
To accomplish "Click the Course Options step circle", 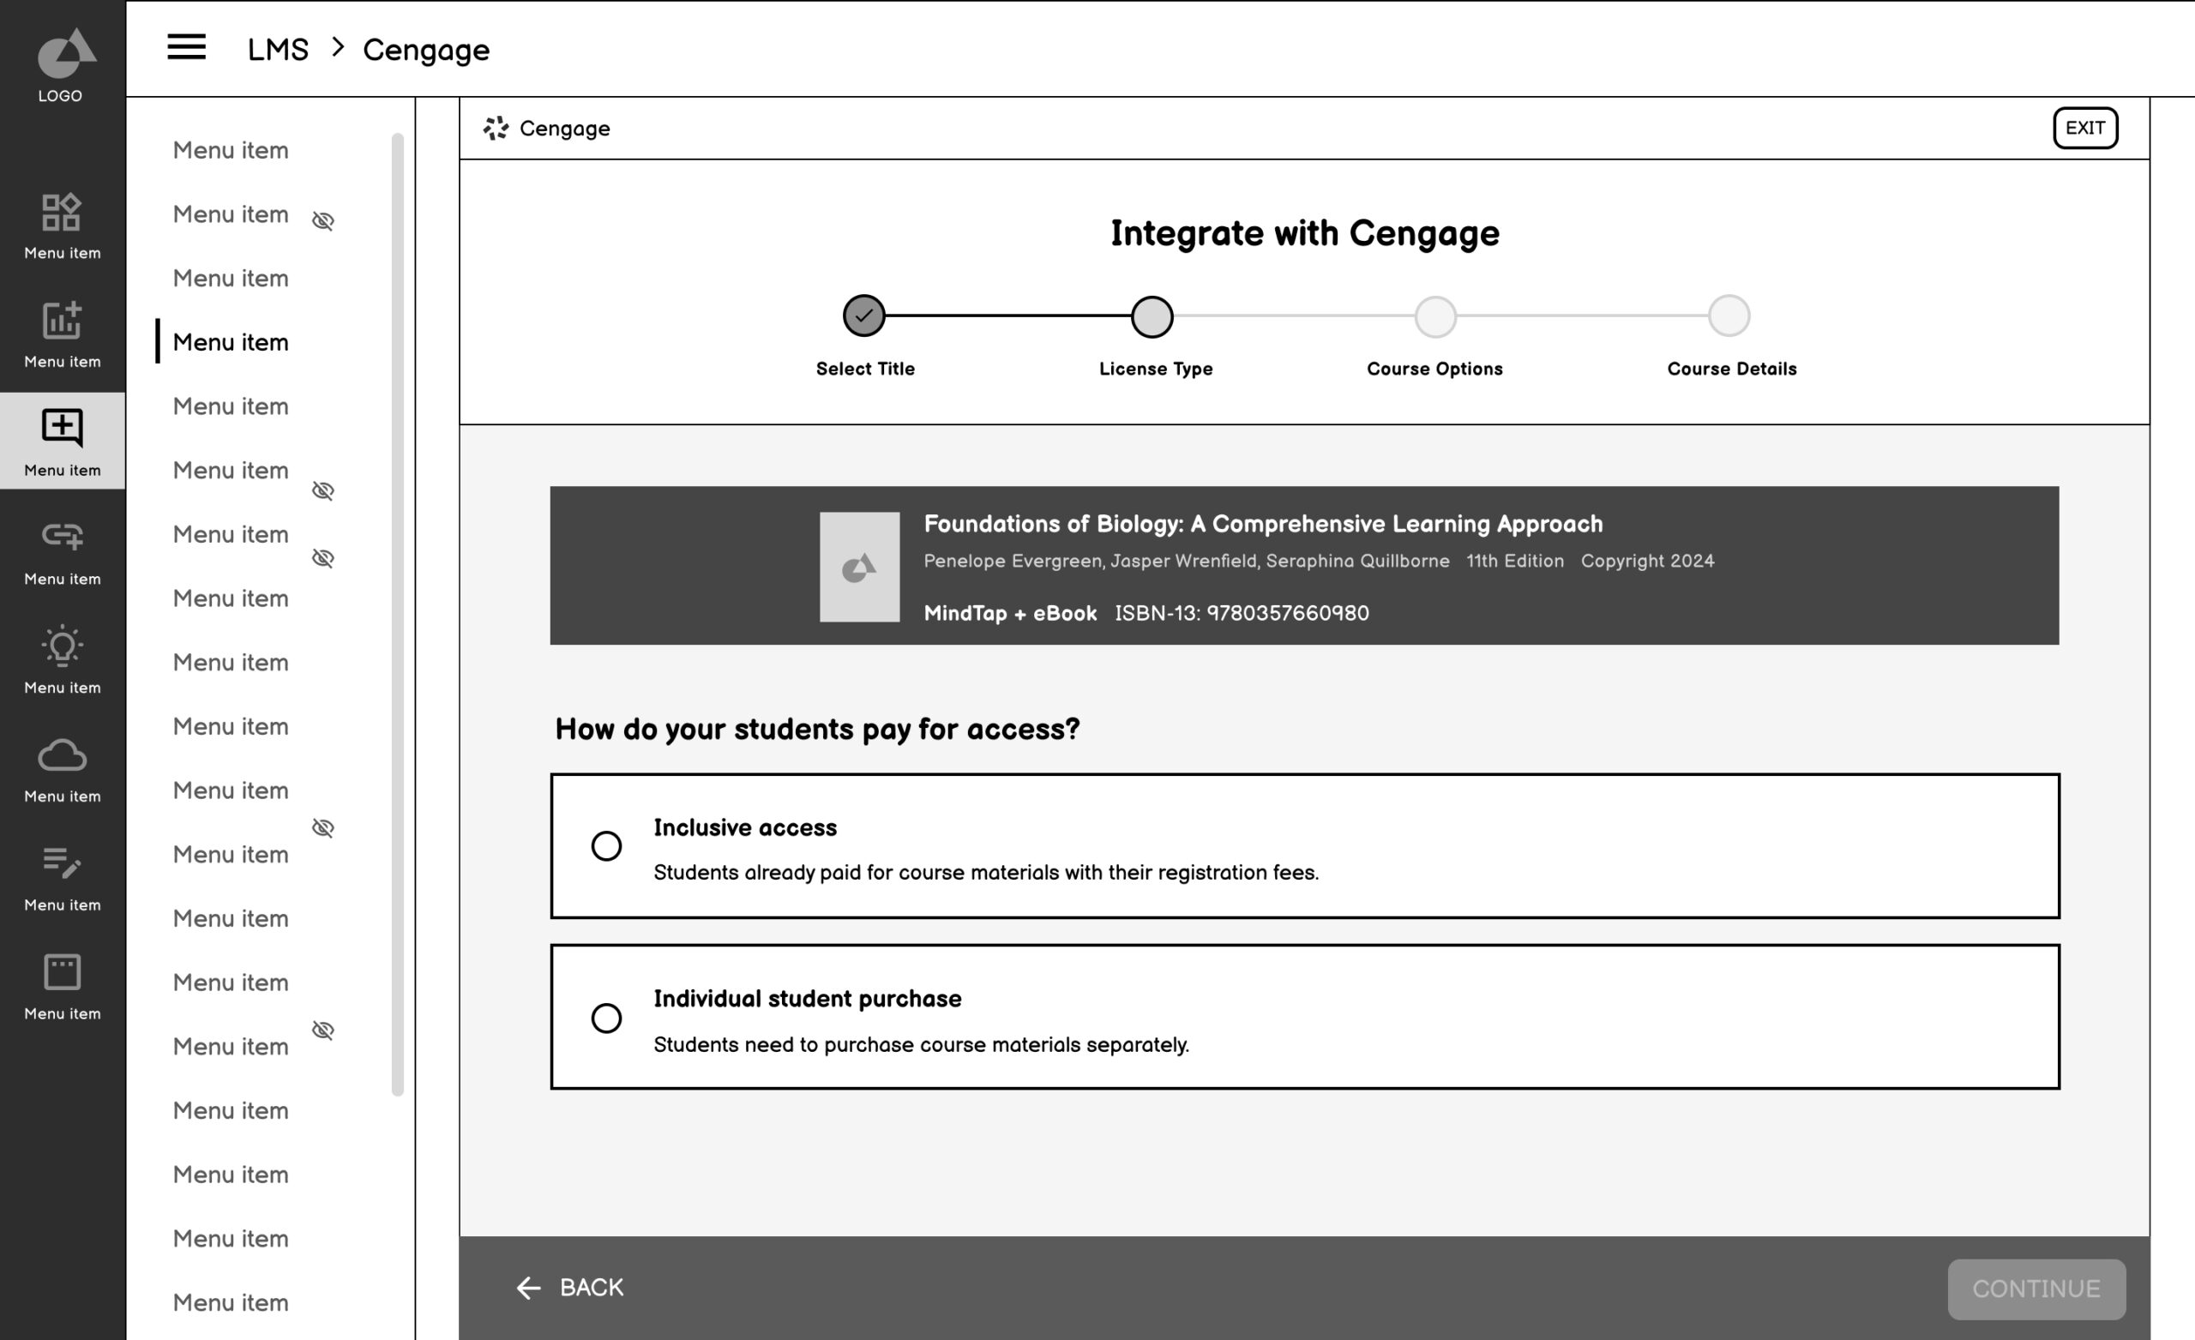I will (x=1435, y=317).
